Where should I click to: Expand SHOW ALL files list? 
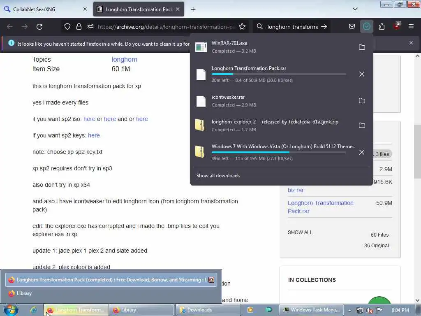(300, 232)
